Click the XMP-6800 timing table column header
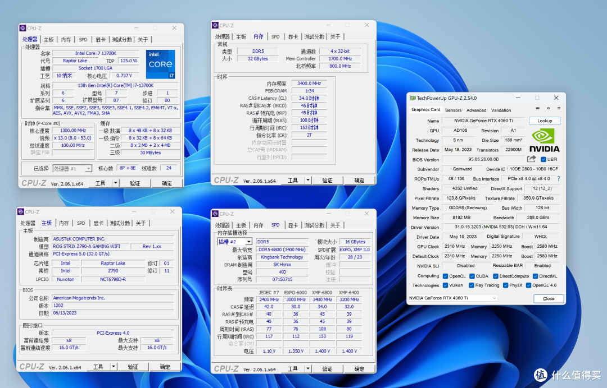Viewport: 607px width, 388px height. point(322,292)
